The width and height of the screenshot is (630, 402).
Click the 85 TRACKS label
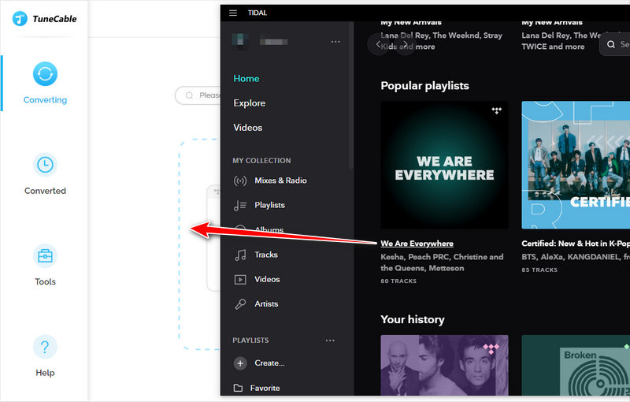point(539,270)
